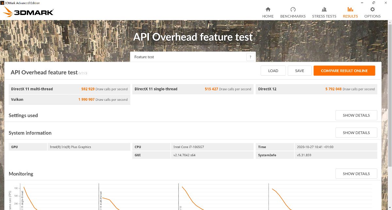The width and height of the screenshot is (392, 210).
Task: Open the Options gear icon
Action: pos(372,9)
